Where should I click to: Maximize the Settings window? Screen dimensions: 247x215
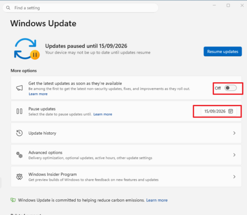(228, 5)
